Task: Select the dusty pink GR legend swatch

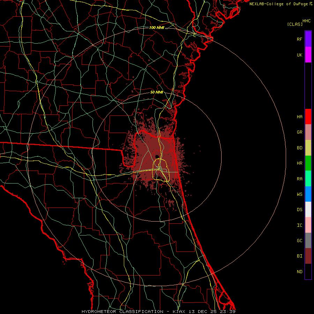Action: (308, 132)
